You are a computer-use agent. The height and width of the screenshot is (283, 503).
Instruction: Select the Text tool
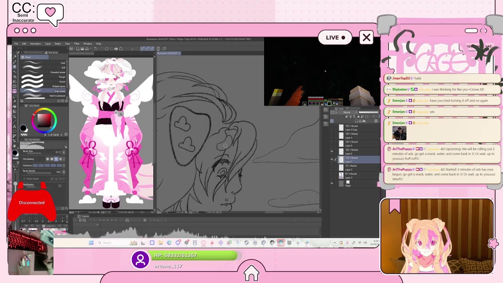click(x=15, y=127)
